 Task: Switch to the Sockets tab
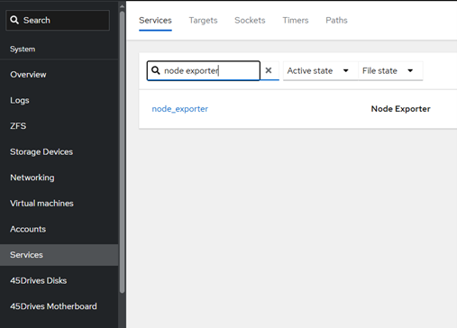250,21
